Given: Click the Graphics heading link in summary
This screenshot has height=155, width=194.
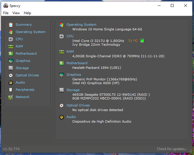Looking at the screenshot, I should pos(74,75).
